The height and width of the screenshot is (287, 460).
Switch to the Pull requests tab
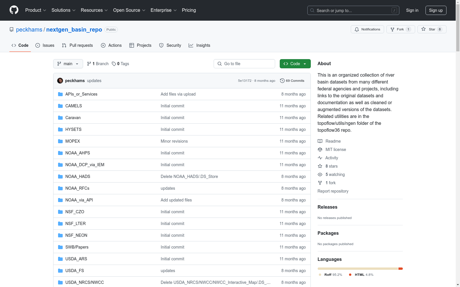click(x=77, y=45)
